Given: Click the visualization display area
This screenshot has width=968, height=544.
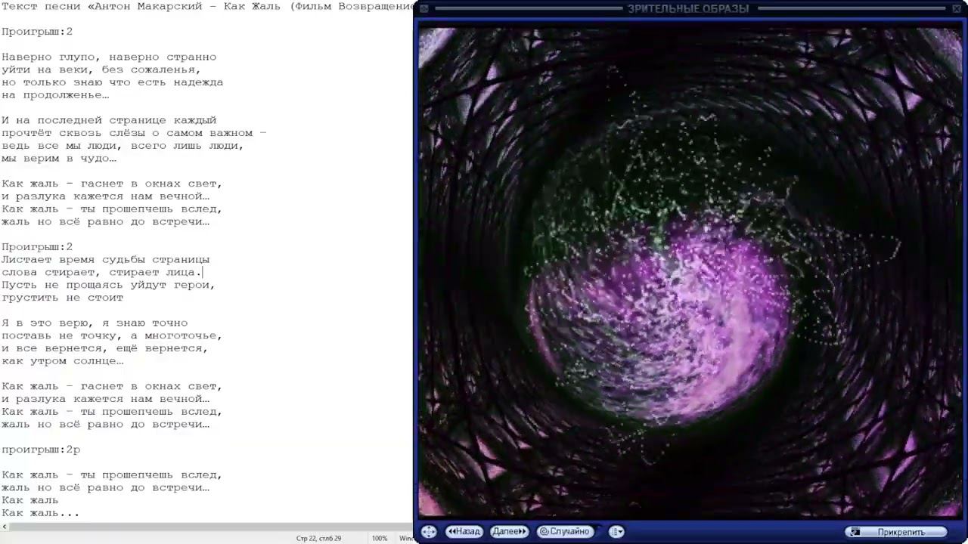Looking at the screenshot, I should pos(689,272).
